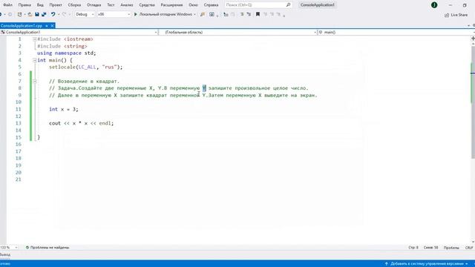Click the uncomment selection toolbar icon
Image resolution: width=475 pixels, height=267 pixels.
click(249, 14)
